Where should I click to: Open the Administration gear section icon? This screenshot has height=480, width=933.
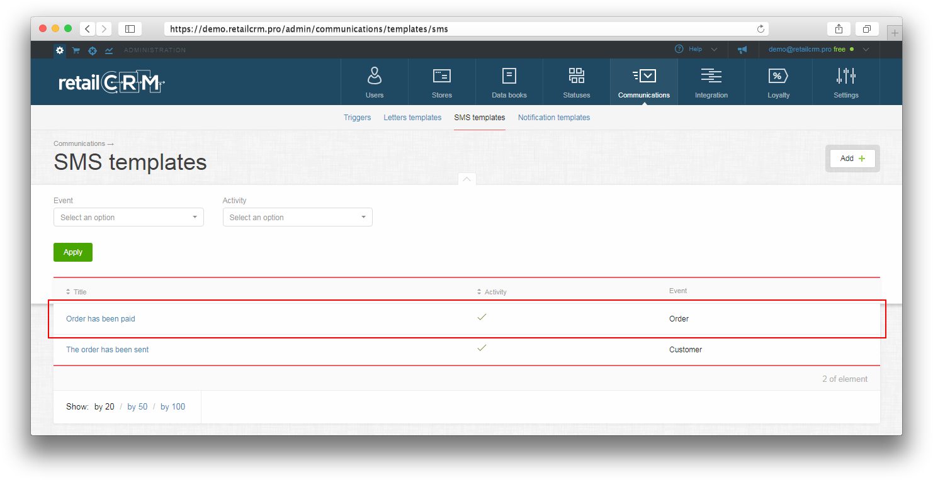click(60, 50)
